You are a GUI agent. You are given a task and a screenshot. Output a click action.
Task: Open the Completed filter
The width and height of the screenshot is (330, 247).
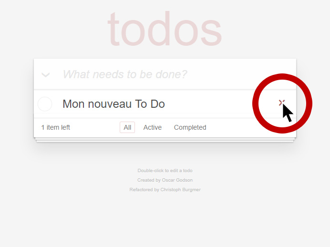pos(190,127)
